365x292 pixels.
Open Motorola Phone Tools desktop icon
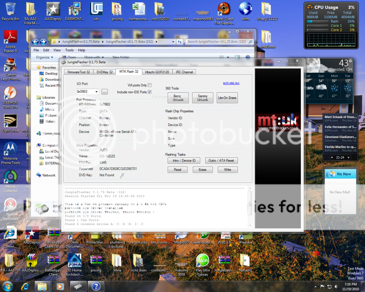pos(10,153)
